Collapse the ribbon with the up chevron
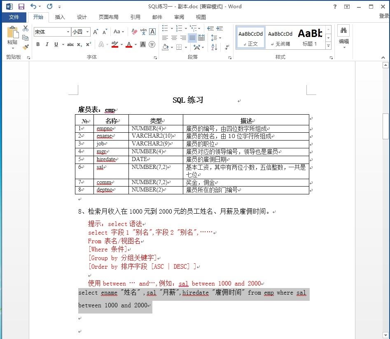390x339 pixels. 383,58
